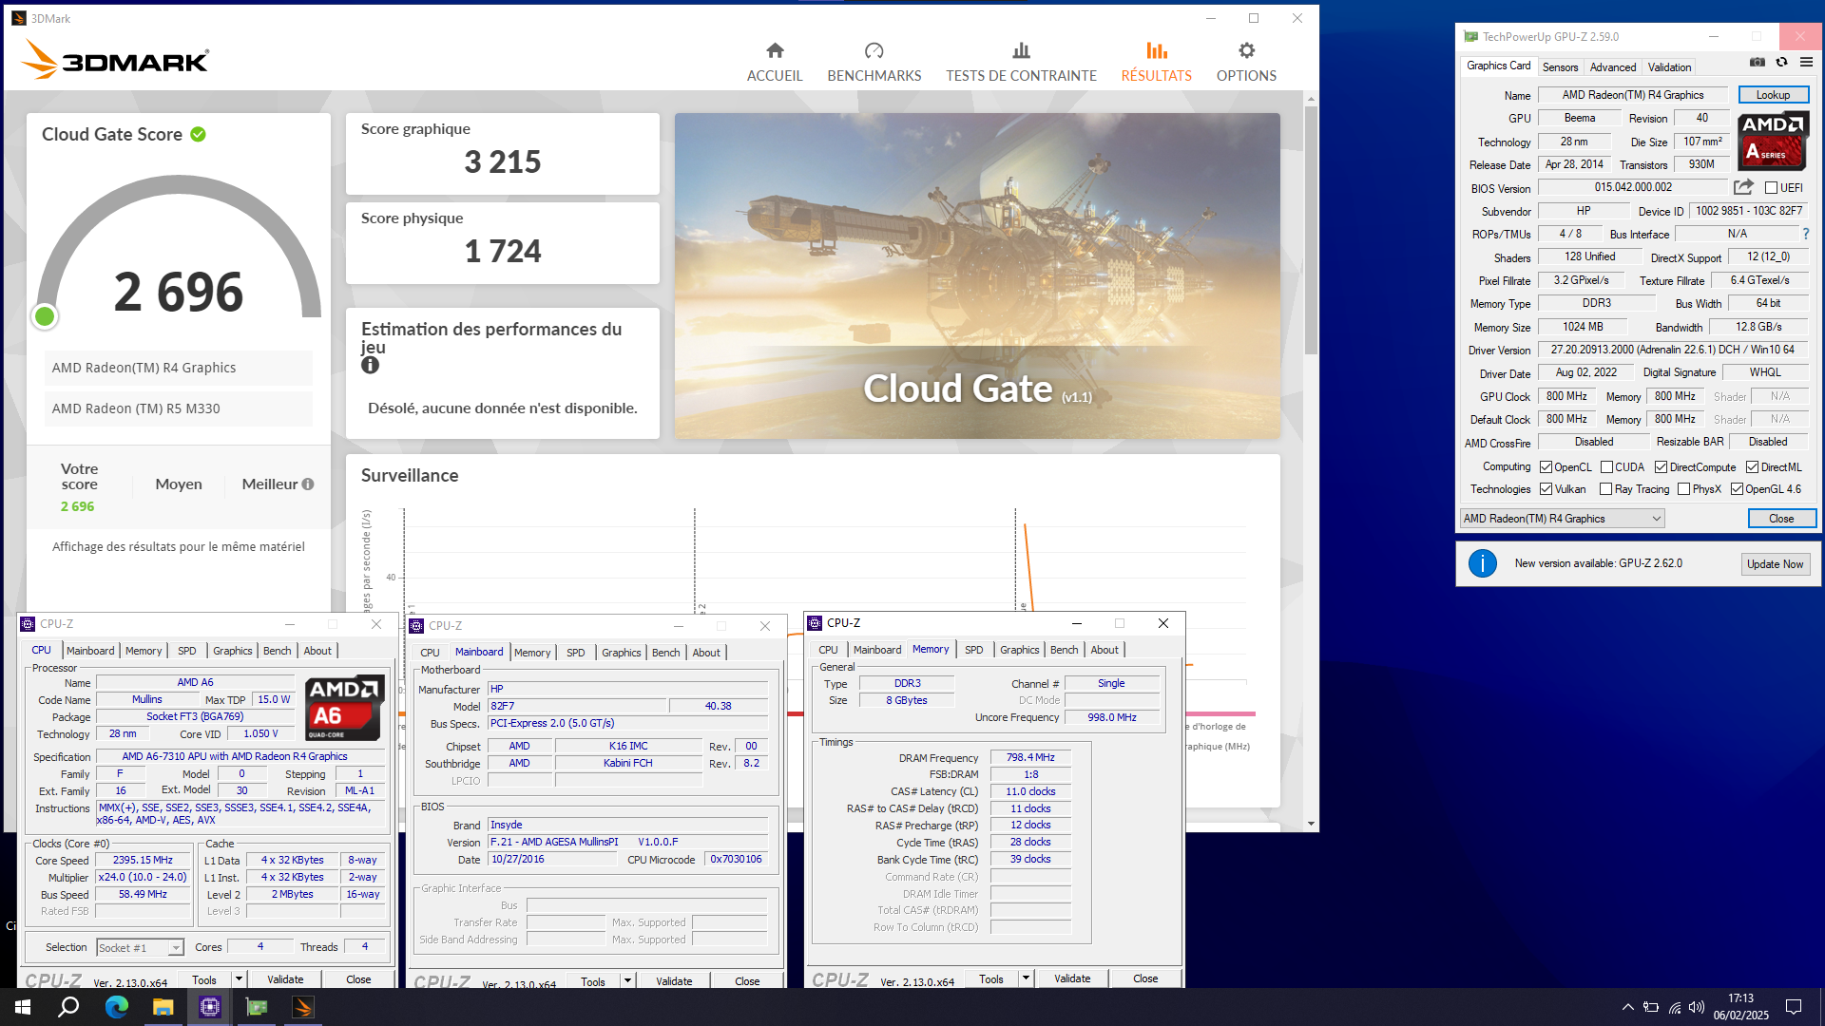
Task: Toggle the Vulkan checkbox
Action: pos(1546,489)
